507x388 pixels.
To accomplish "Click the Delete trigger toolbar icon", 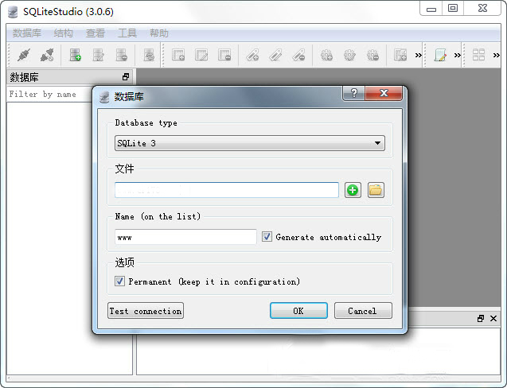I will (372, 55).
